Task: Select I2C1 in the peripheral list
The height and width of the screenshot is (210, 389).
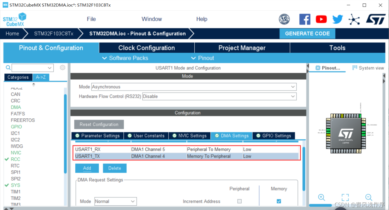Action: (15, 133)
